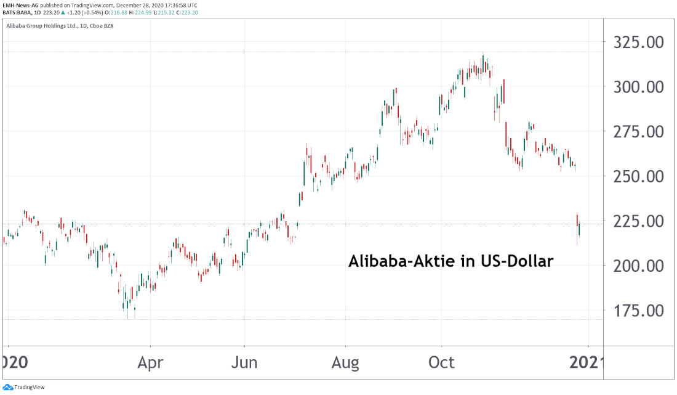The height and width of the screenshot is (395, 677).
Task: Click the Apr label on time axis
Action: (150, 362)
